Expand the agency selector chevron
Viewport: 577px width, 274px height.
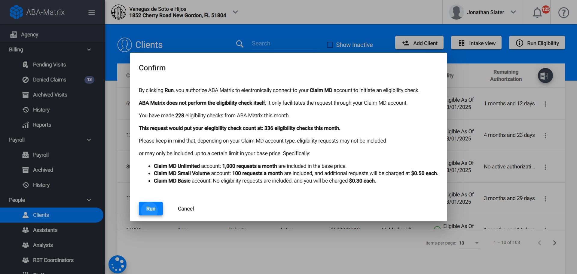click(x=235, y=12)
